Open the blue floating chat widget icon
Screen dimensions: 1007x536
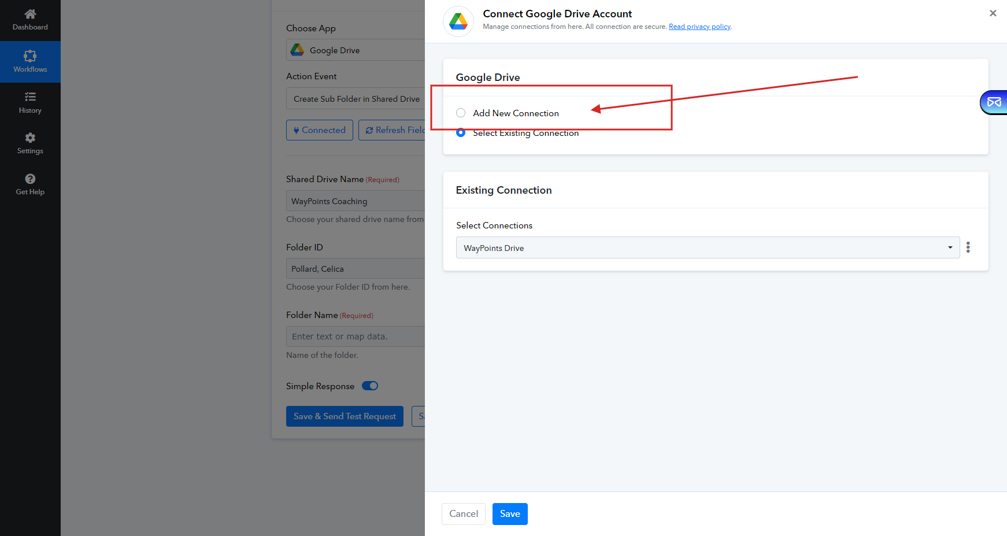pos(994,102)
